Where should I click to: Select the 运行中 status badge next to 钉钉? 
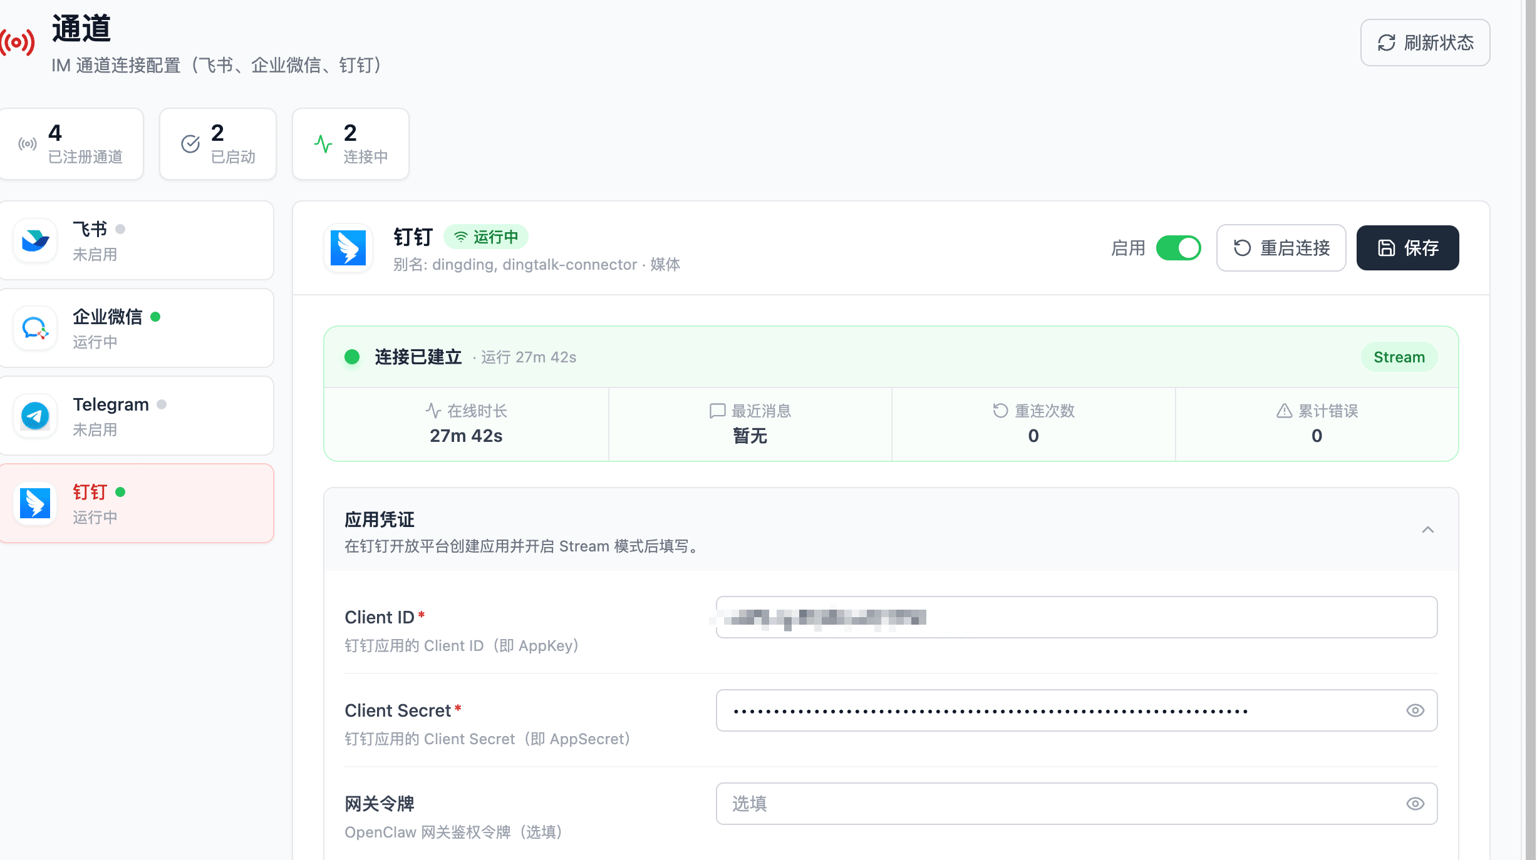pos(486,237)
